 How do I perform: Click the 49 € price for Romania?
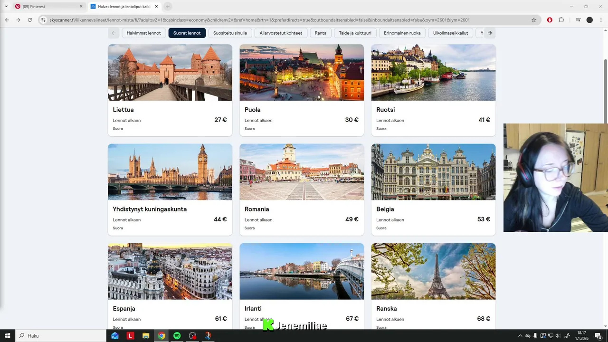(x=352, y=219)
